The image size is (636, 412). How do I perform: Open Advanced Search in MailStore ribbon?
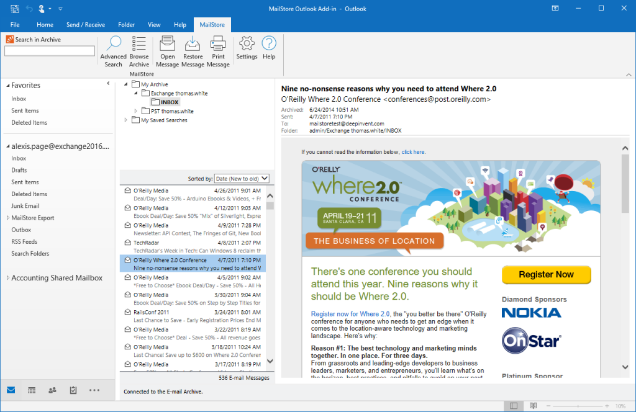coord(113,50)
